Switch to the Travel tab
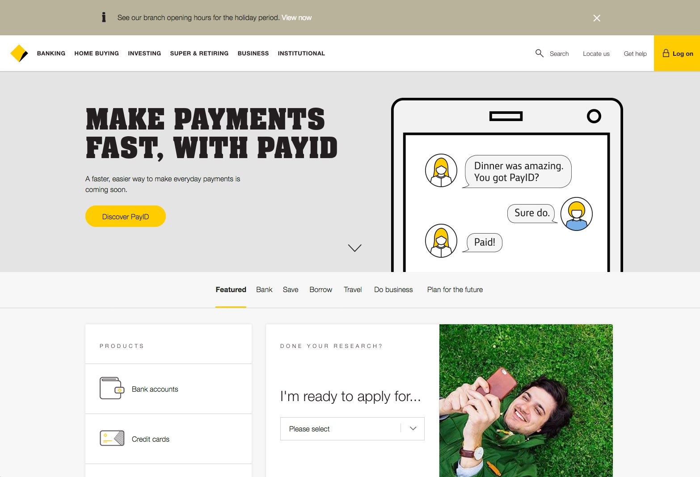 point(353,289)
